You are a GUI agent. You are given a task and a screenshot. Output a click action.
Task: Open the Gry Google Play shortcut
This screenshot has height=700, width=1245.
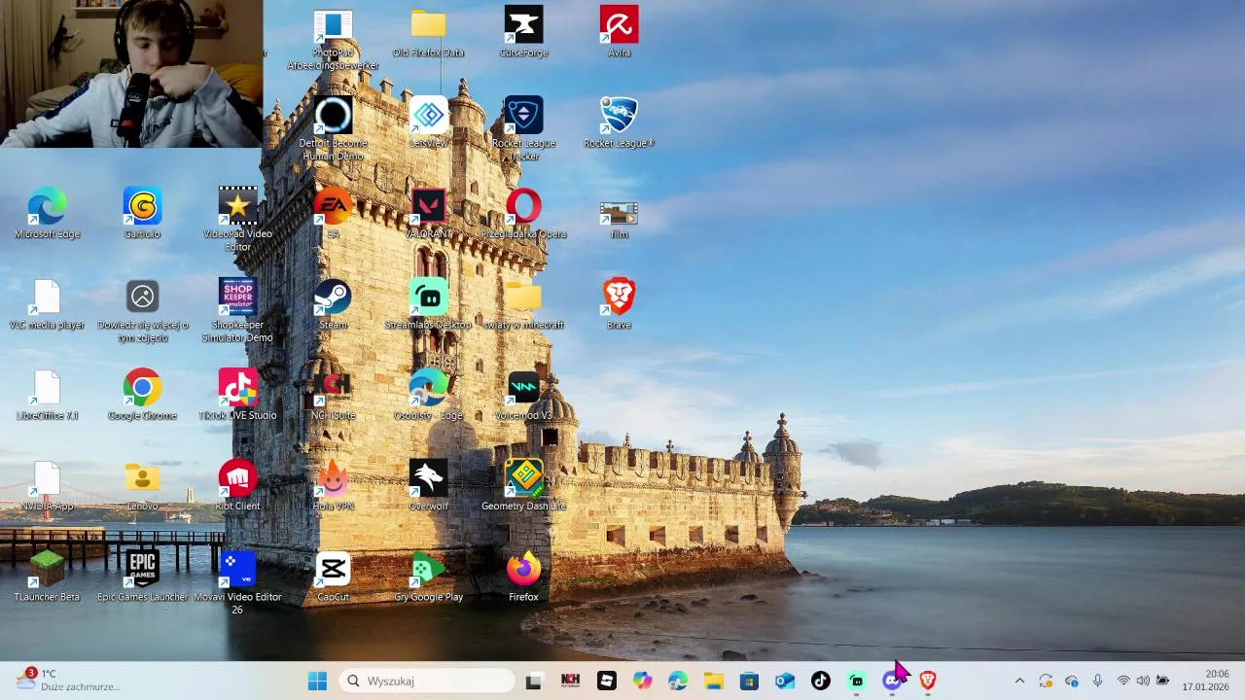428,576
